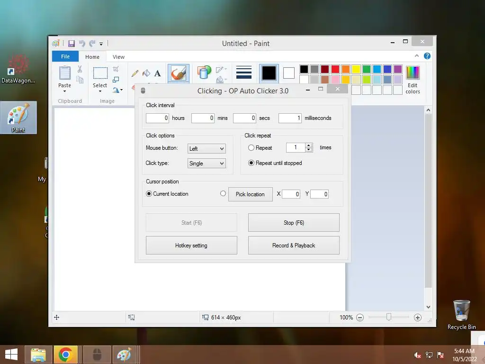The height and width of the screenshot is (364, 485).
Task: Select the Paint shortcut on the desktop
Action: pyautogui.click(x=18, y=118)
